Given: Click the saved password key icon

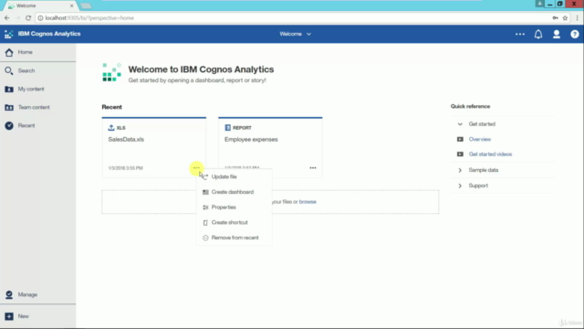Looking at the screenshot, I should tap(555, 18).
